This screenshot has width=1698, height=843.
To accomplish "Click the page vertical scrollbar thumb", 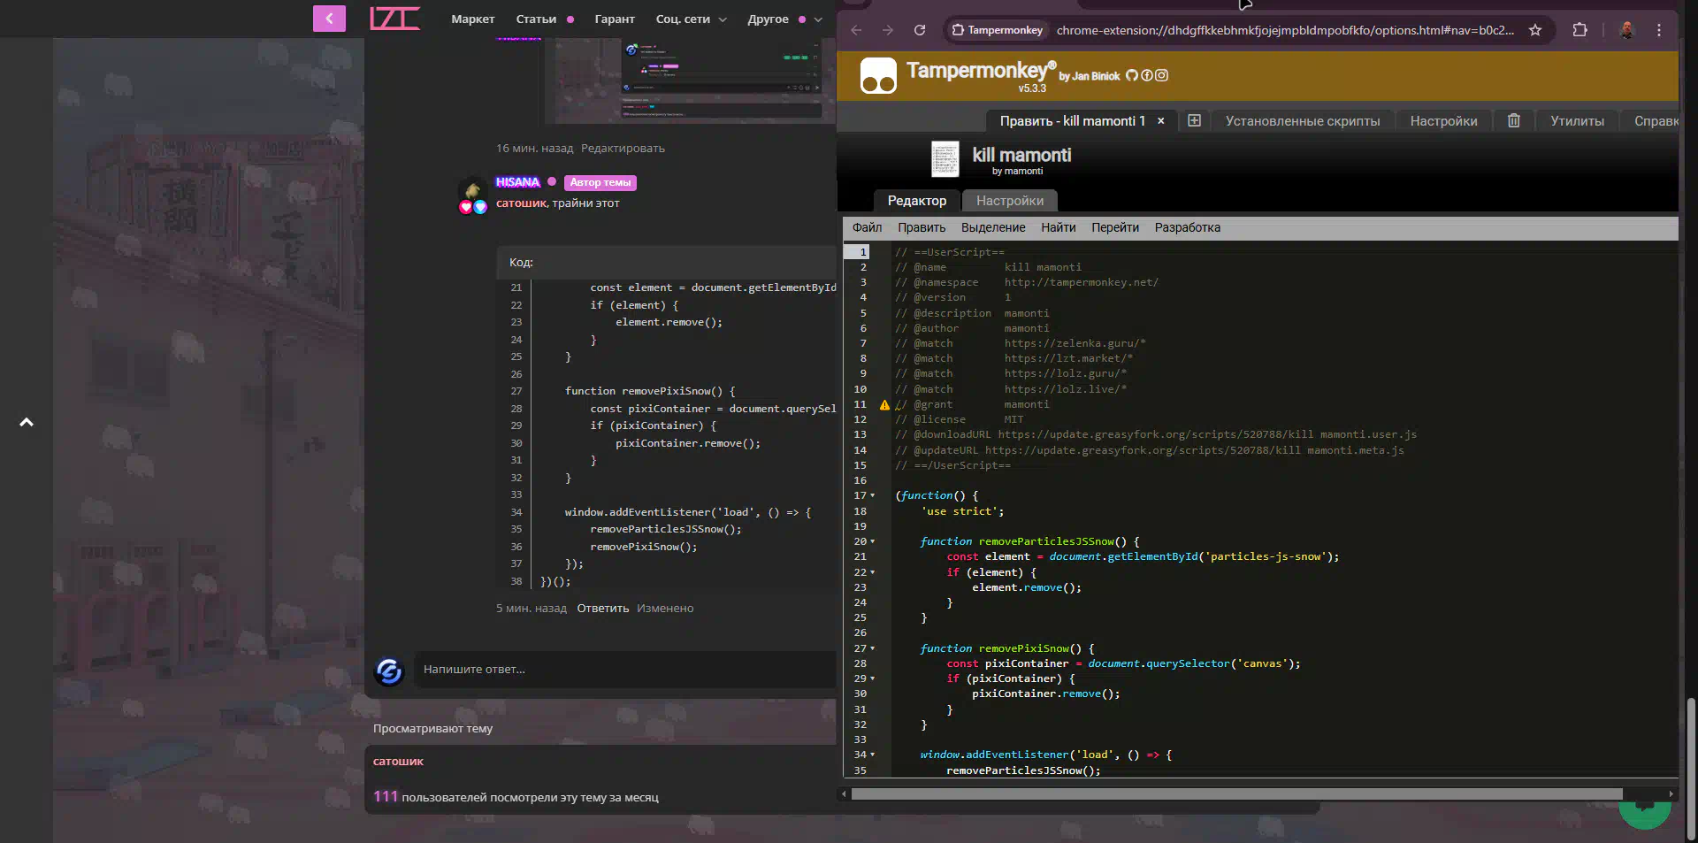I will tap(1691, 768).
